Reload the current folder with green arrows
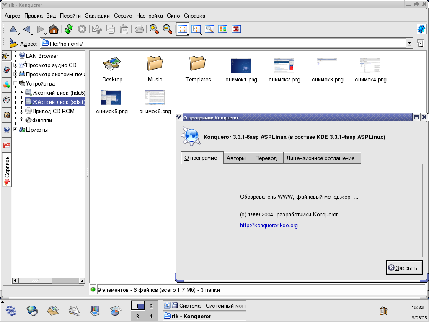This screenshot has width=429, height=322. coord(68,29)
